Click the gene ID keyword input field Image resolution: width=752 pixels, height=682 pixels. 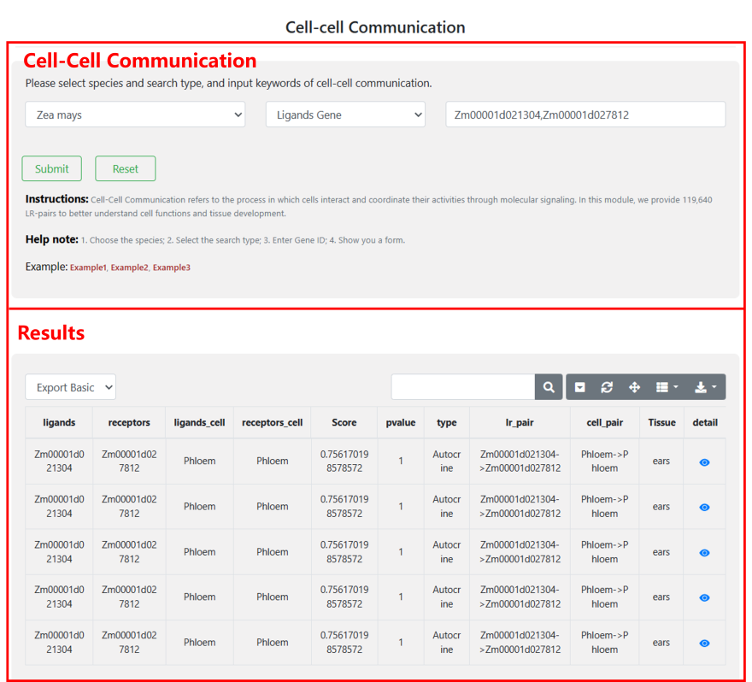pyautogui.click(x=585, y=115)
